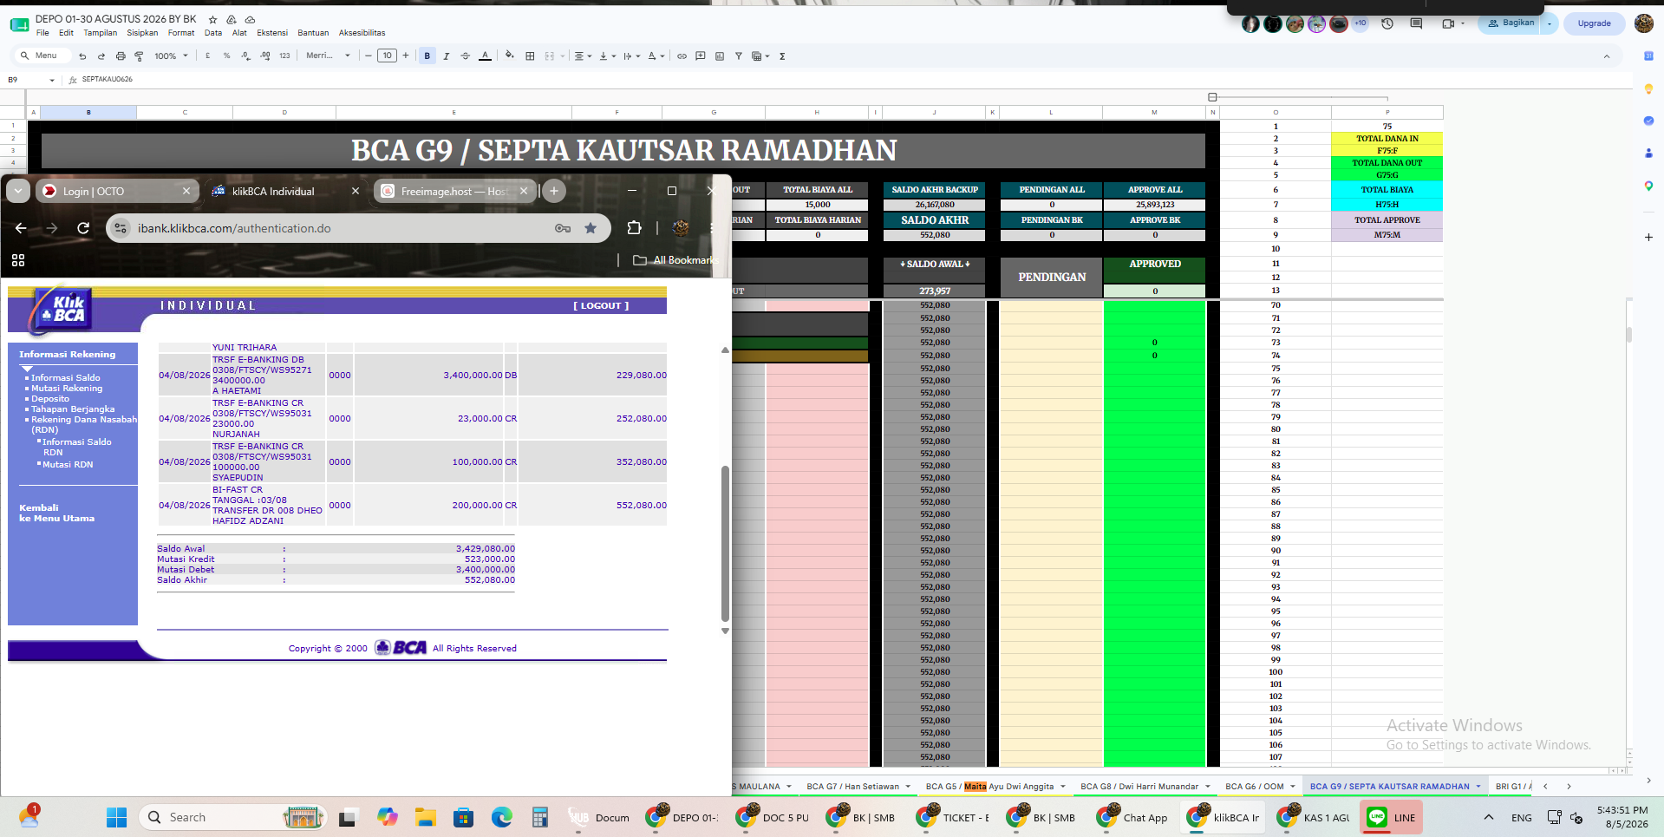
Task: Open the Name Box cell reference dropdown
Action: point(52,80)
